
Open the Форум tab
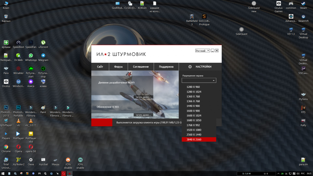click(118, 67)
